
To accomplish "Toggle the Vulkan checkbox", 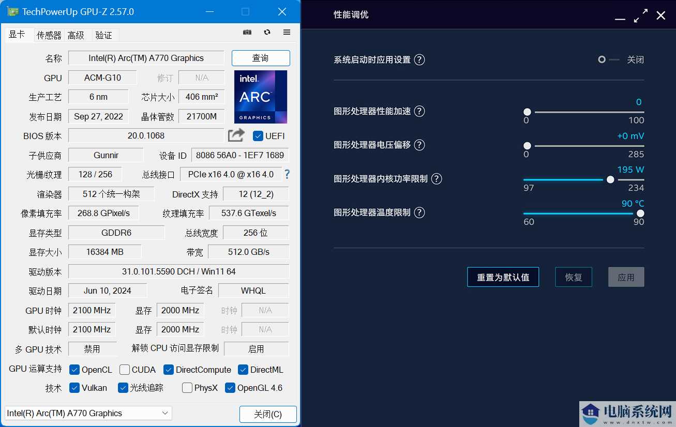I will click(74, 388).
